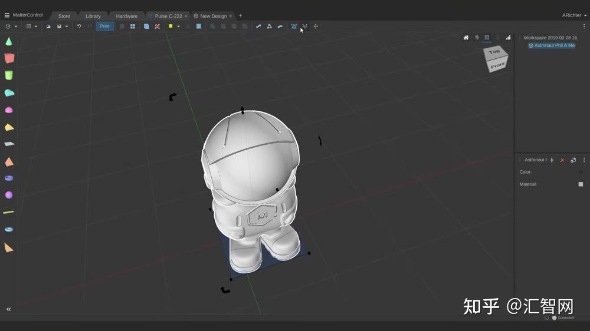
Task: Click the leftmost cube icon in the toolbar
Action: click(x=8, y=27)
